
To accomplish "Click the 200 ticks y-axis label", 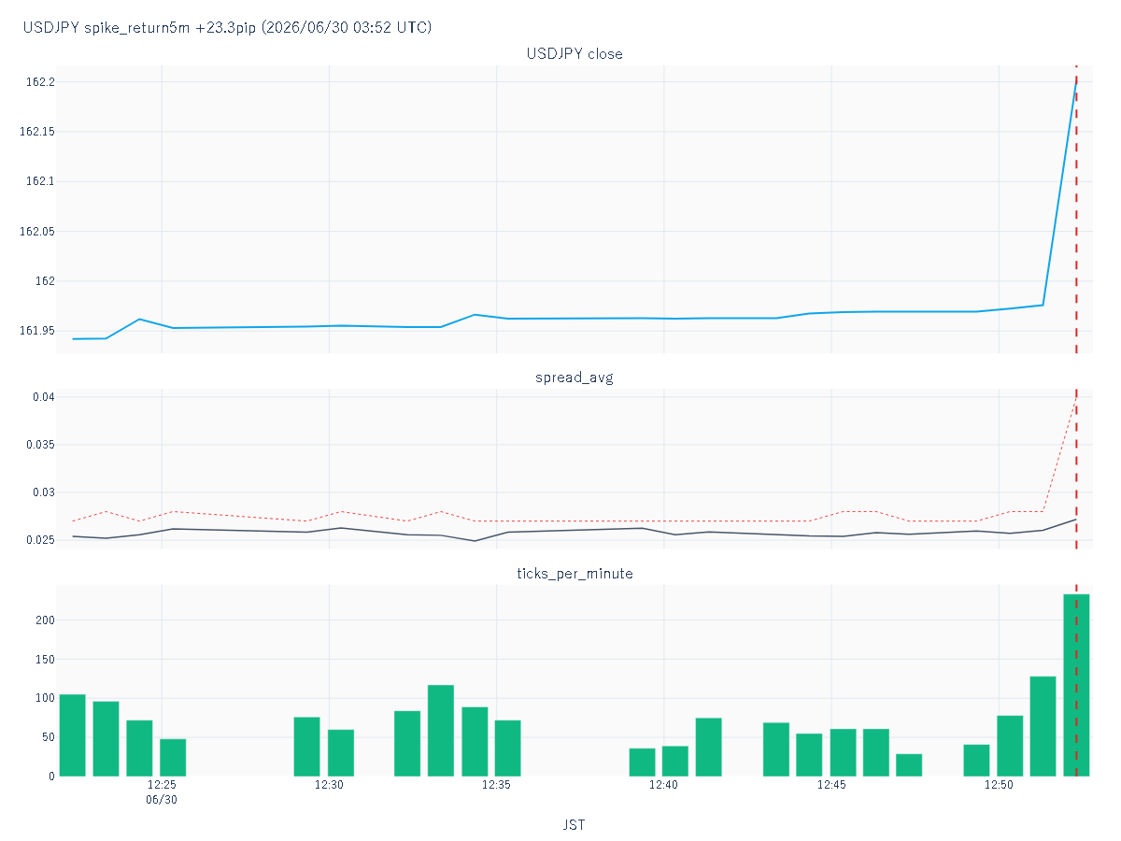I will (x=46, y=620).
